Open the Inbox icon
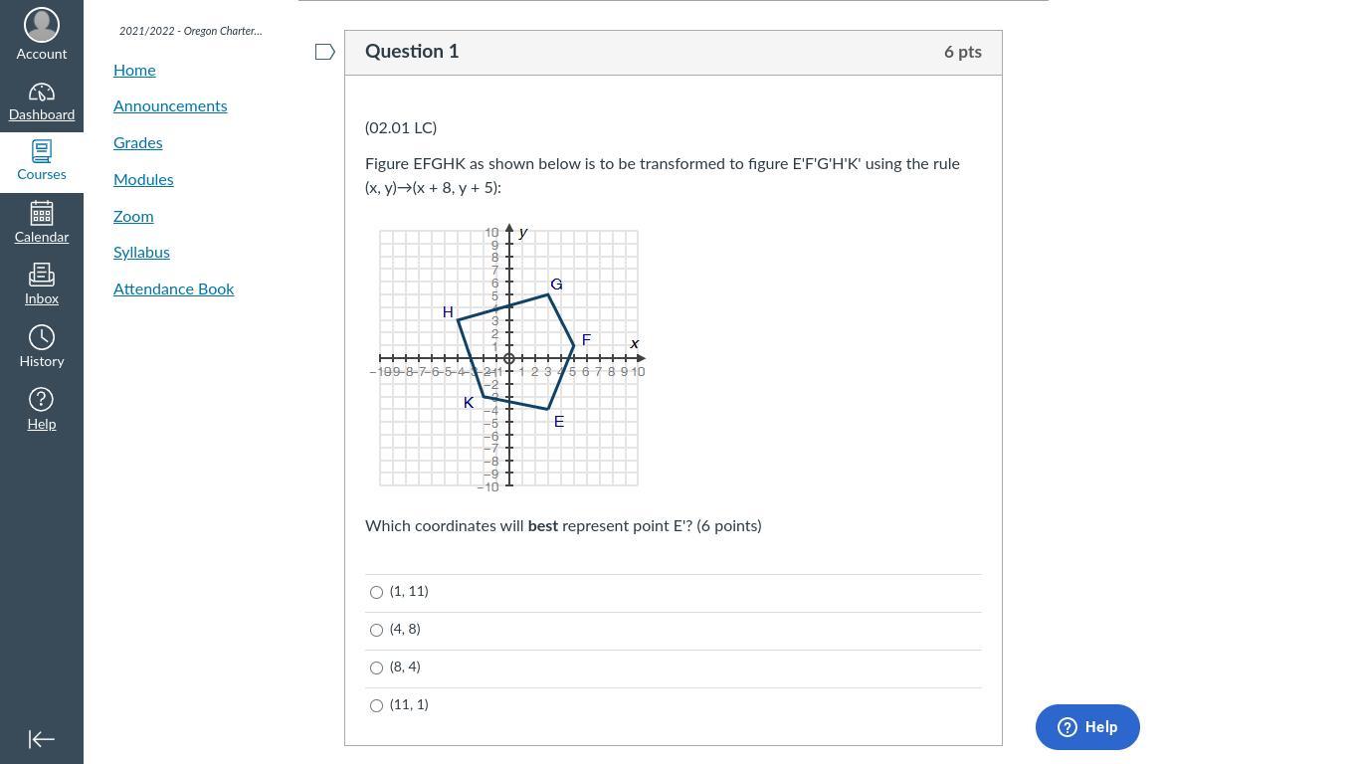 41,275
